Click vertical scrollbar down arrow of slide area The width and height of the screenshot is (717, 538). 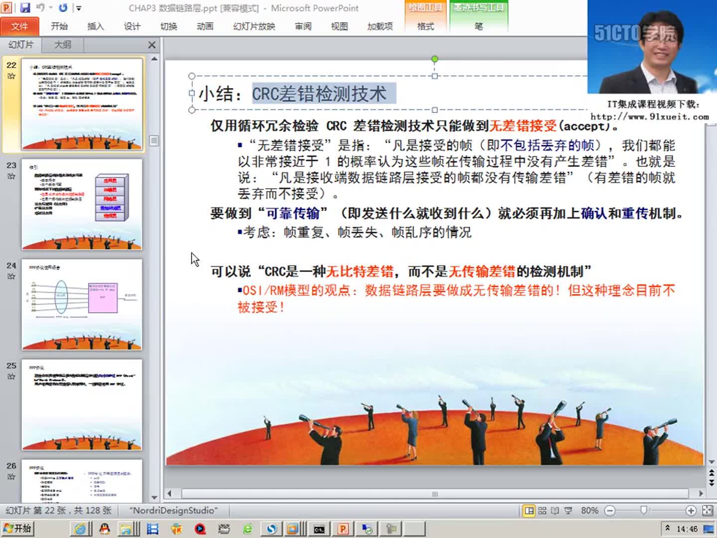(x=712, y=462)
